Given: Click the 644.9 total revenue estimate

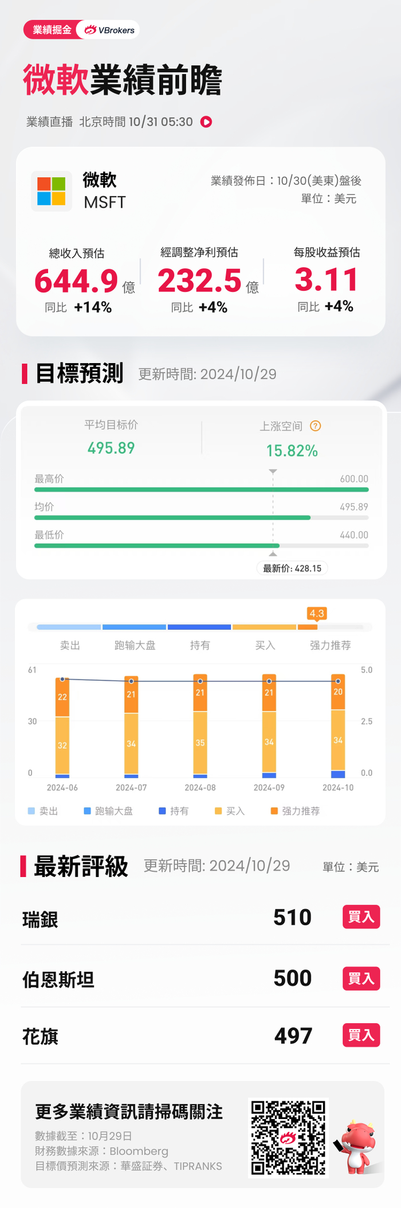Looking at the screenshot, I should 76,281.
